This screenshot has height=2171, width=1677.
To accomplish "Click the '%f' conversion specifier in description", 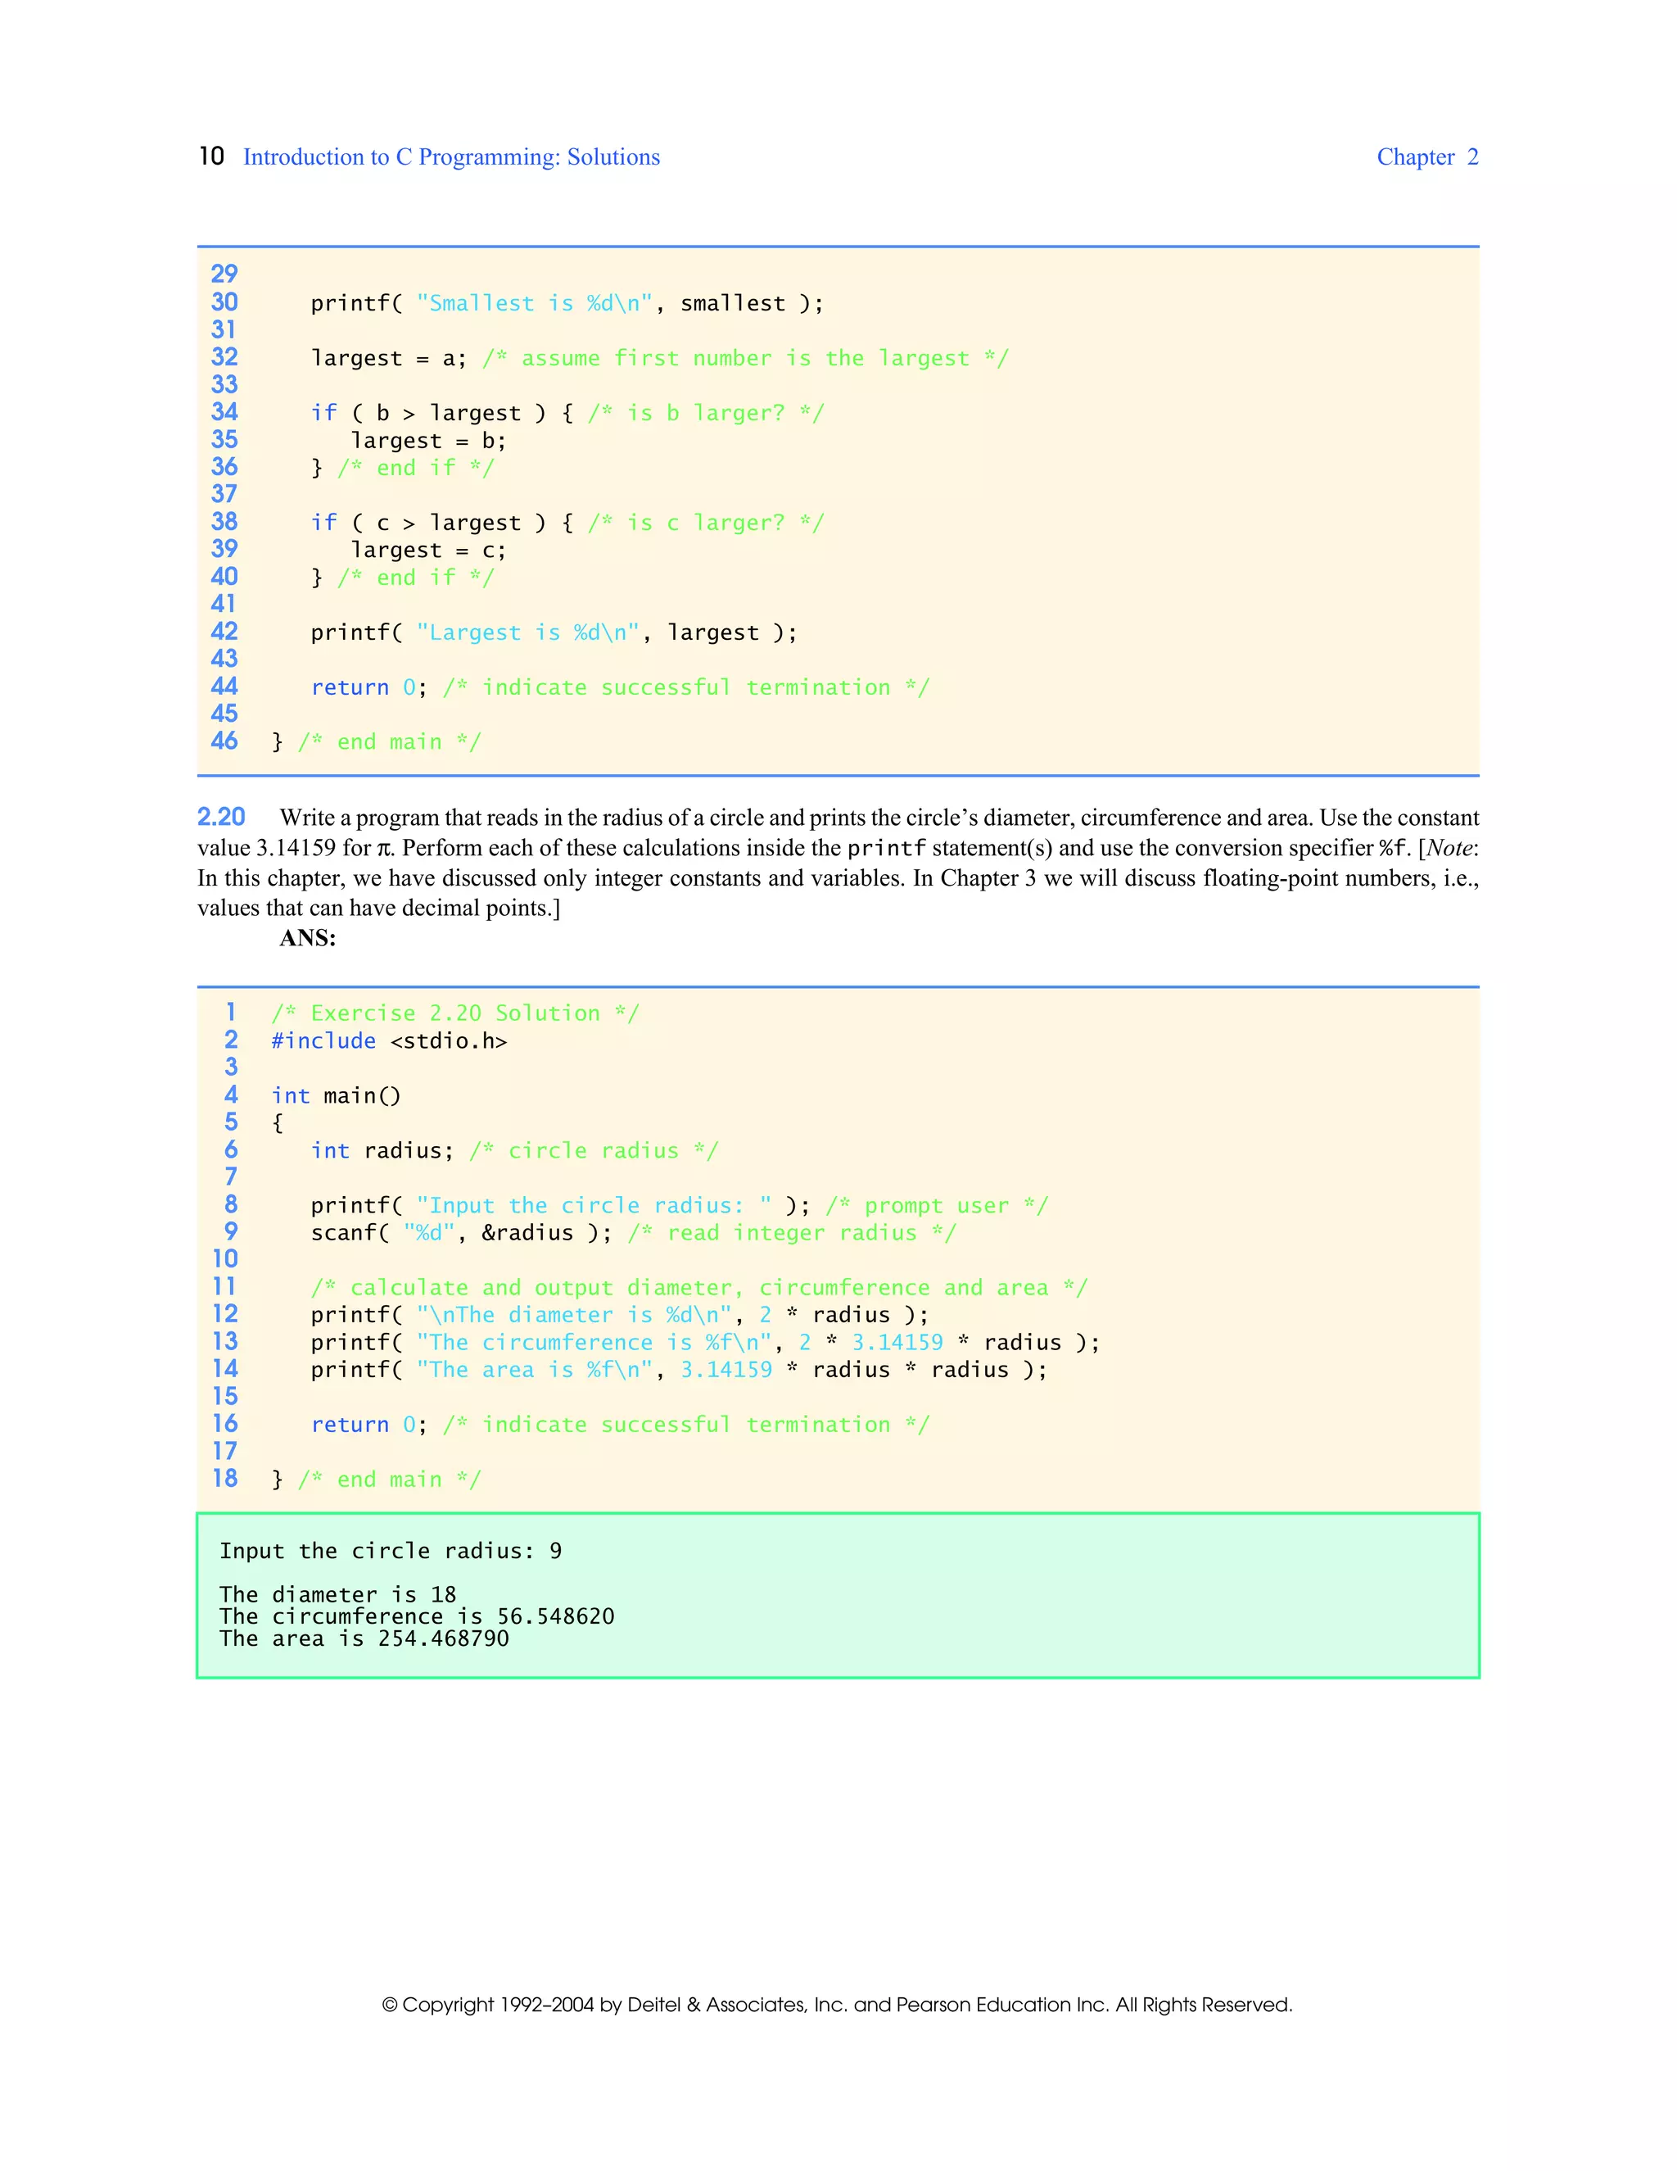I will [1393, 848].
